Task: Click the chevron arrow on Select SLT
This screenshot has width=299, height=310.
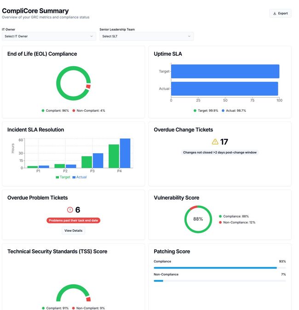Action: tap(189, 36)
